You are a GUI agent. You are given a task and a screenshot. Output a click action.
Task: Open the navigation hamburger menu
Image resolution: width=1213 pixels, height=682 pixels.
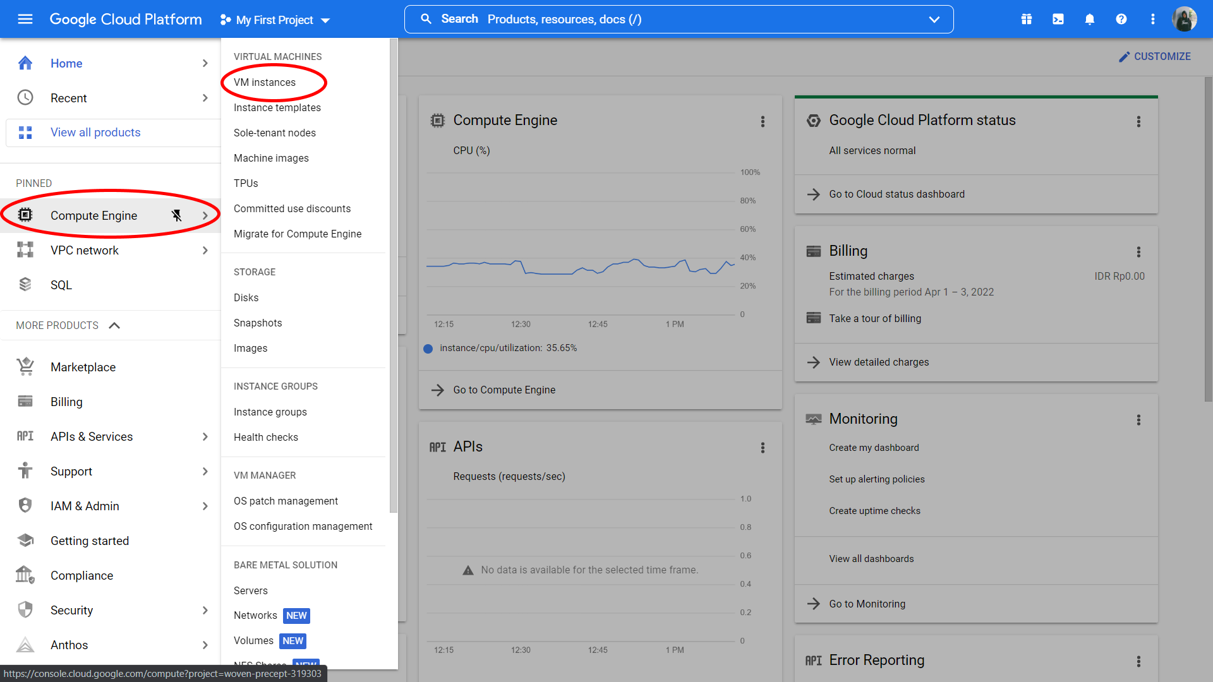[x=25, y=19]
